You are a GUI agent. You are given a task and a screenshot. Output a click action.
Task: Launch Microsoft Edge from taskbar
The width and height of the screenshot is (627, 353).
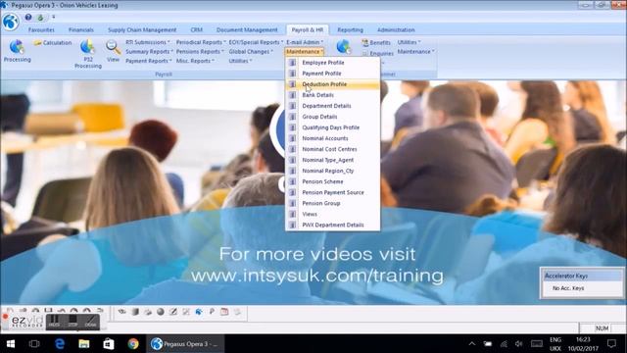60,343
